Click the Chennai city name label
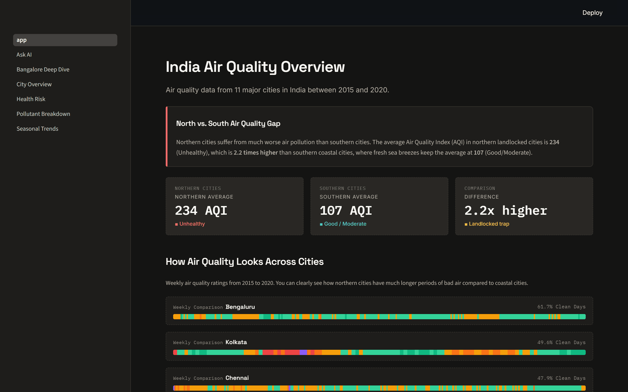 coord(237,378)
